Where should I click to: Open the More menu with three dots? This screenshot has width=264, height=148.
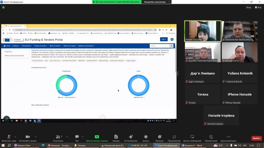228,137
